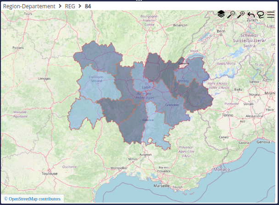Open the hamburger menu on the map

pyautogui.click(x=271, y=14)
